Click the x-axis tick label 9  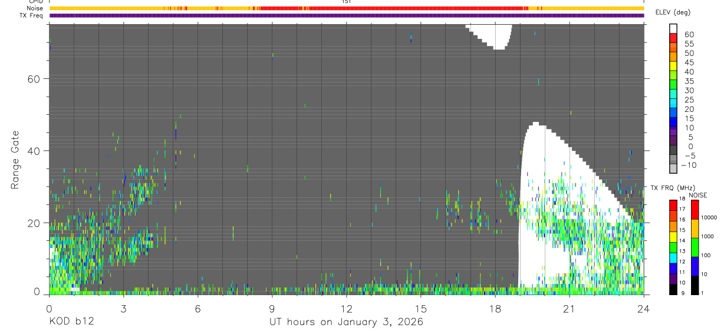pyautogui.click(x=272, y=308)
